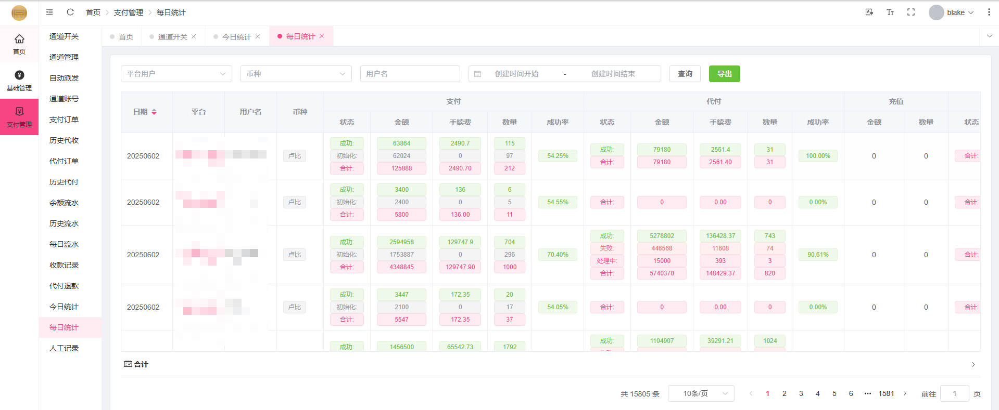The image size is (999, 410).
Task: Click the green 导出 button
Action: click(x=724, y=74)
